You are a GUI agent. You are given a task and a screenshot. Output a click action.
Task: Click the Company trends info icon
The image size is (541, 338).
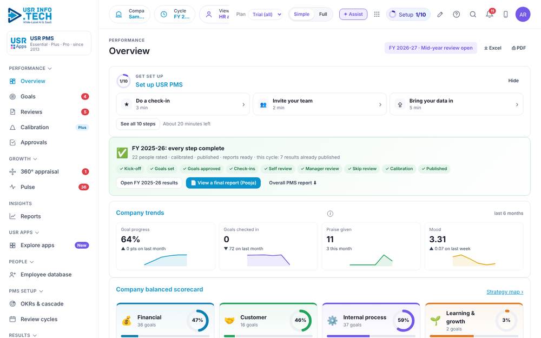330,214
